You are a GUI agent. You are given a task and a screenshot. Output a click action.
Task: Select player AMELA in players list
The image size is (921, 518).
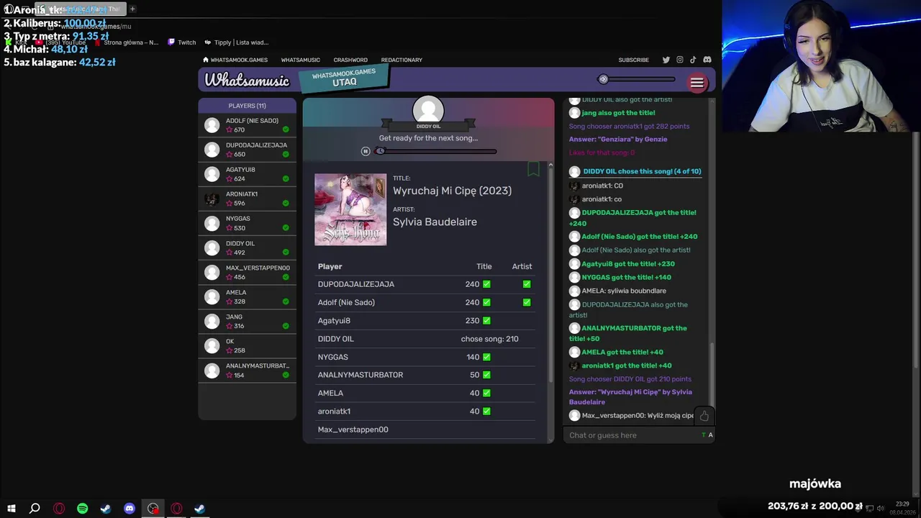(x=247, y=296)
